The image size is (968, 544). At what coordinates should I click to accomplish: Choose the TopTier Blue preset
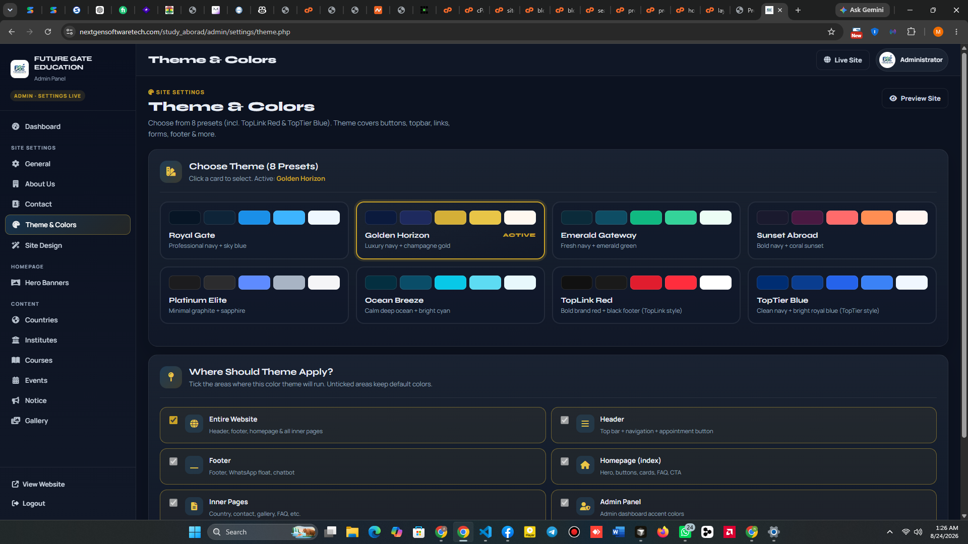(x=841, y=295)
